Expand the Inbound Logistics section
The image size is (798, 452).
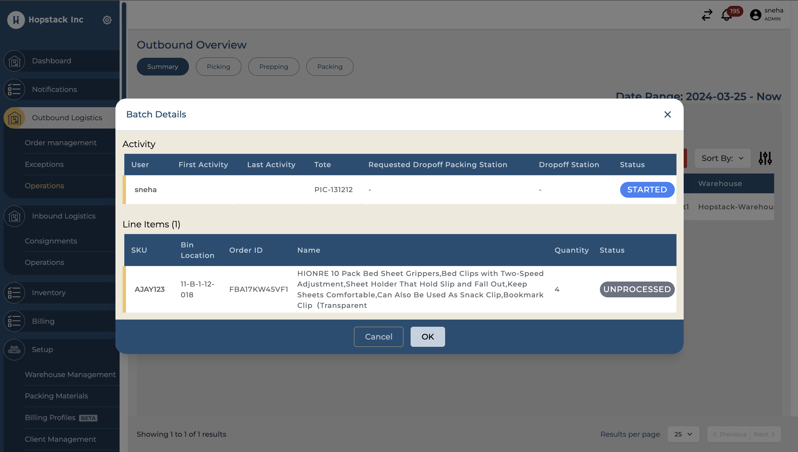(64, 216)
